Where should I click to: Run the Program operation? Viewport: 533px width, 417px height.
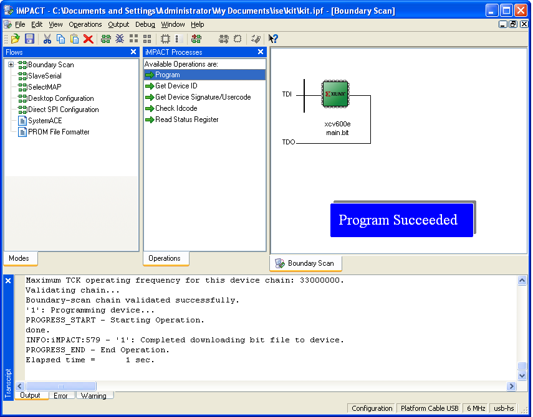[204, 75]
